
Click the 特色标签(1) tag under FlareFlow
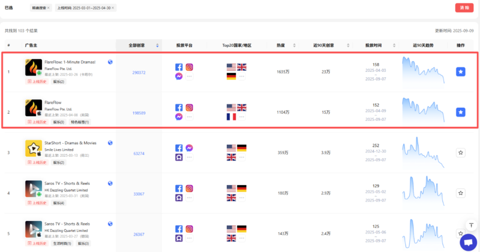[x=80, y=122]
